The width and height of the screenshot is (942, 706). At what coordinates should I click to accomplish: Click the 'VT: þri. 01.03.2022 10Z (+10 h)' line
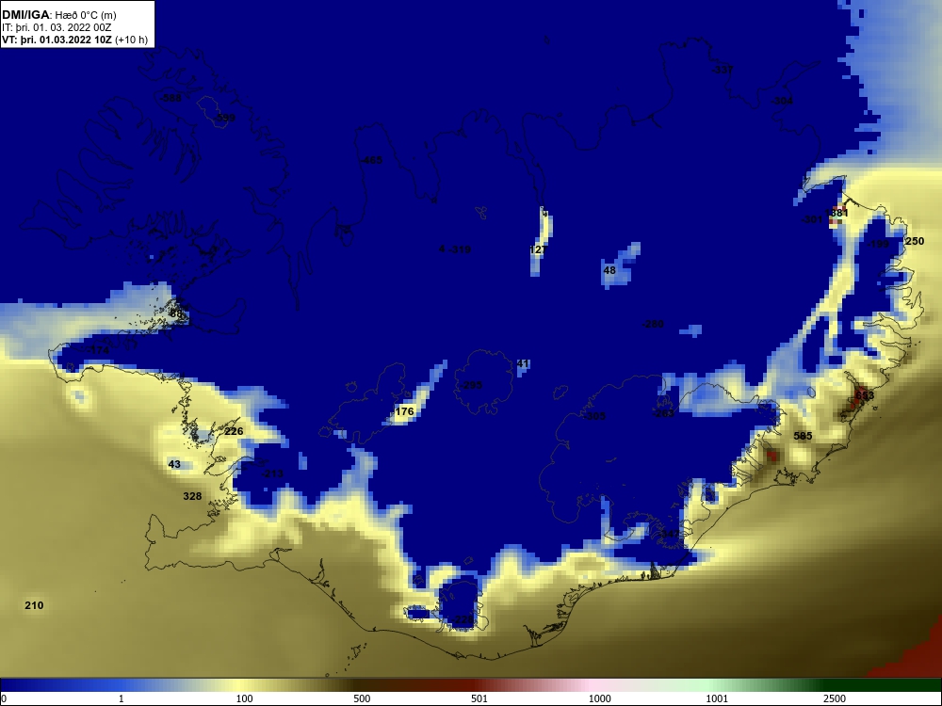(x=74, y=40)
